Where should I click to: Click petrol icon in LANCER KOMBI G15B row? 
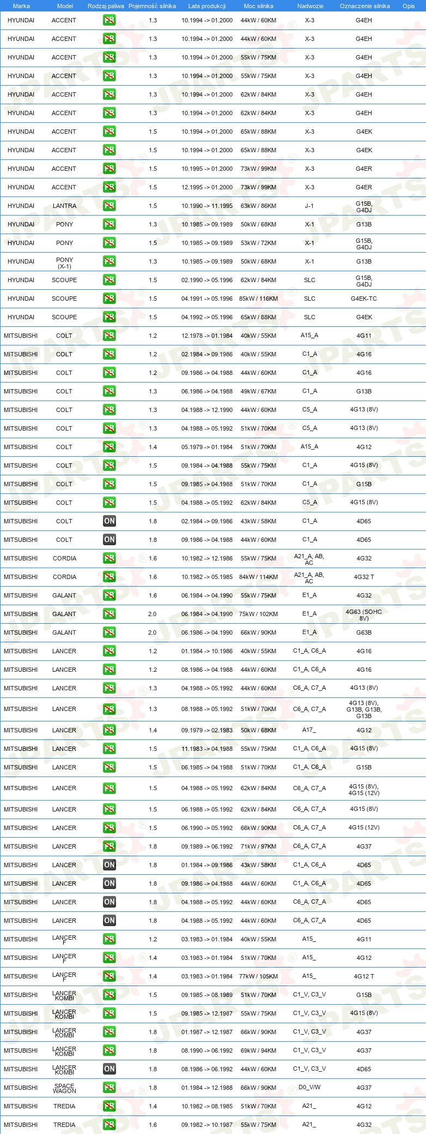[x=109, y=995]
